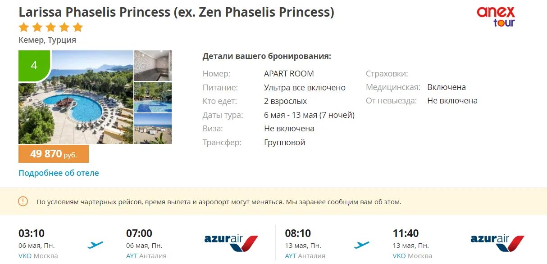Viewport: 547px width, 264px height.
Task: Click the outbound flight airplane icon
Action: (95, 245)
